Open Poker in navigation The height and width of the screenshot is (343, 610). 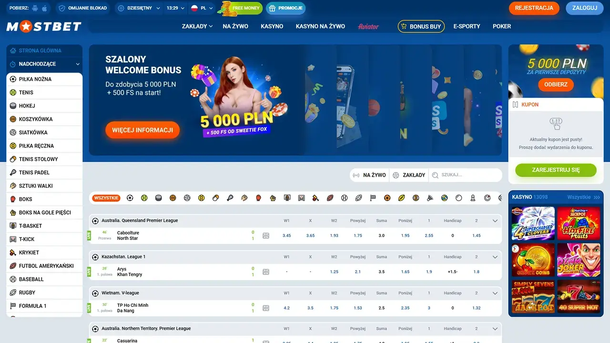502,26
